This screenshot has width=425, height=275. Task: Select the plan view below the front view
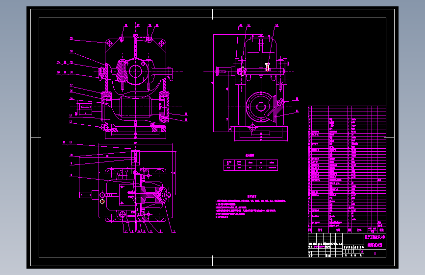pos(124,187)
